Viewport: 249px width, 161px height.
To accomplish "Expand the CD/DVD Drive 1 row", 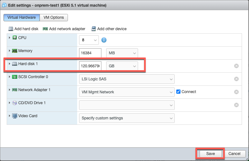I will click(x=9, y=103).
